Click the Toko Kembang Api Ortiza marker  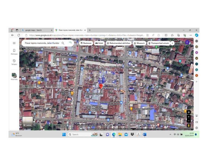coord(82,69)
